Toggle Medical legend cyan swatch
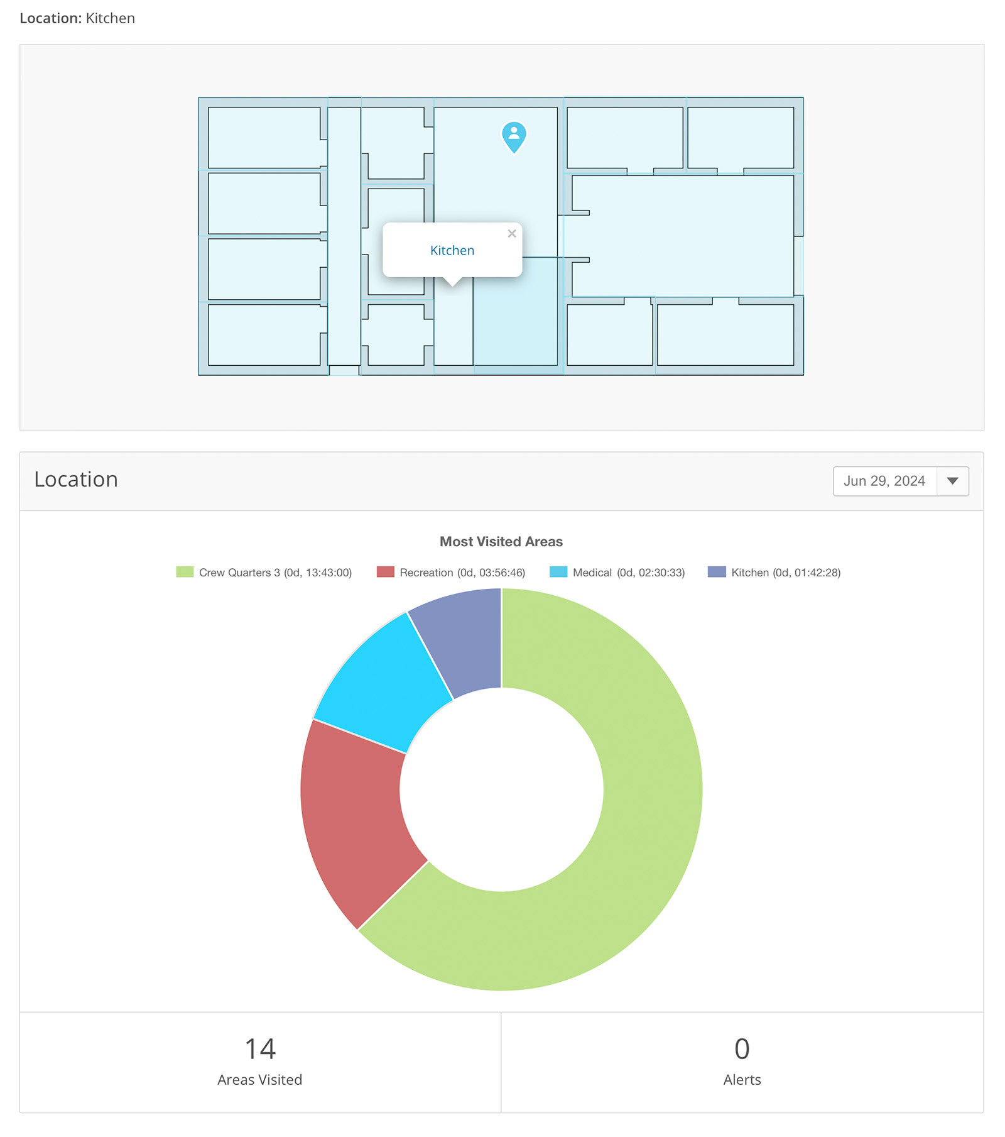This screenshot has height=1137, width=1005. (558, 572)
